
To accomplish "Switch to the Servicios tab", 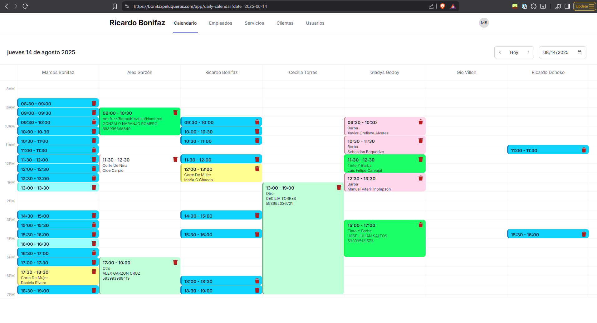I will coord(254,23).
